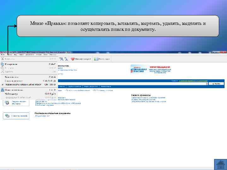
Task: Click the clipboard icon next to Вставить
Action: pos(3,68)
